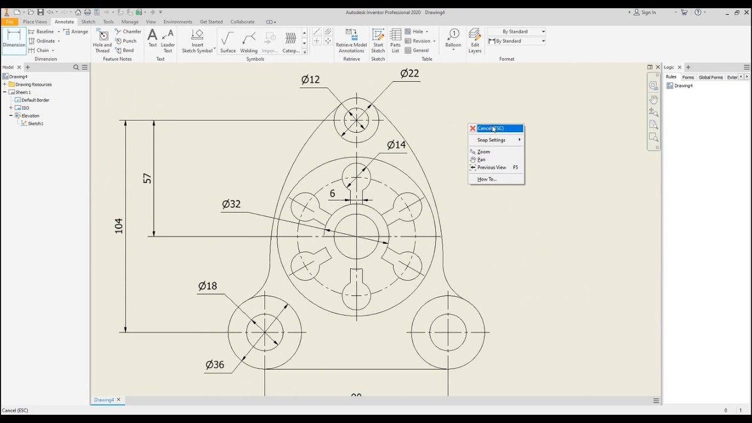Open the File menu
752x423 pixels.
pos(9,22)
